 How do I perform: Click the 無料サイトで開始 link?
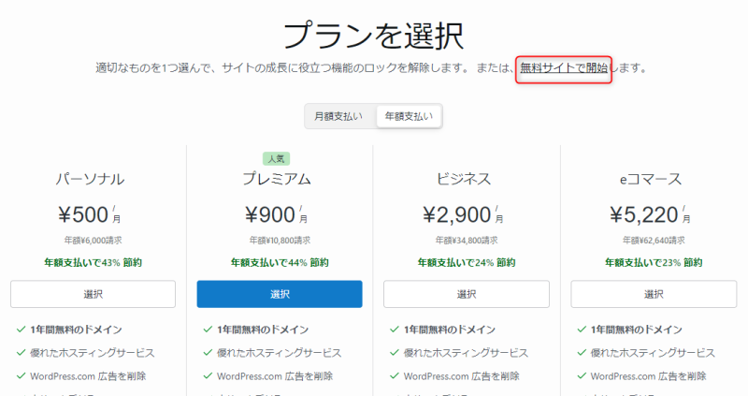point(564,68)
